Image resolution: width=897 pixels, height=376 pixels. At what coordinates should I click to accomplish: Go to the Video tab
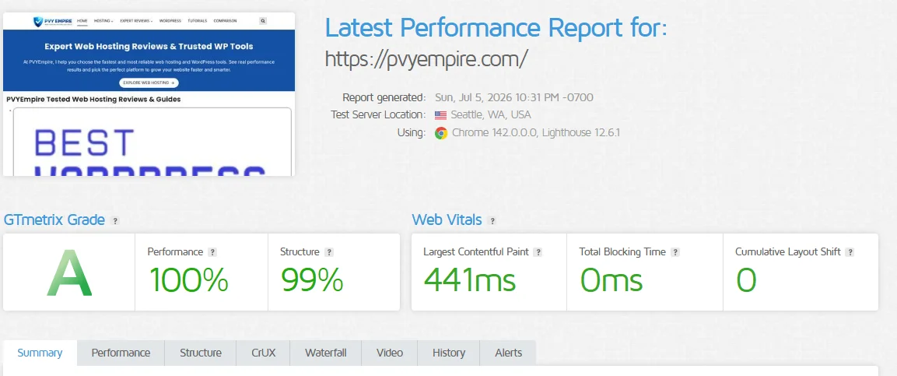click(390, 353)
